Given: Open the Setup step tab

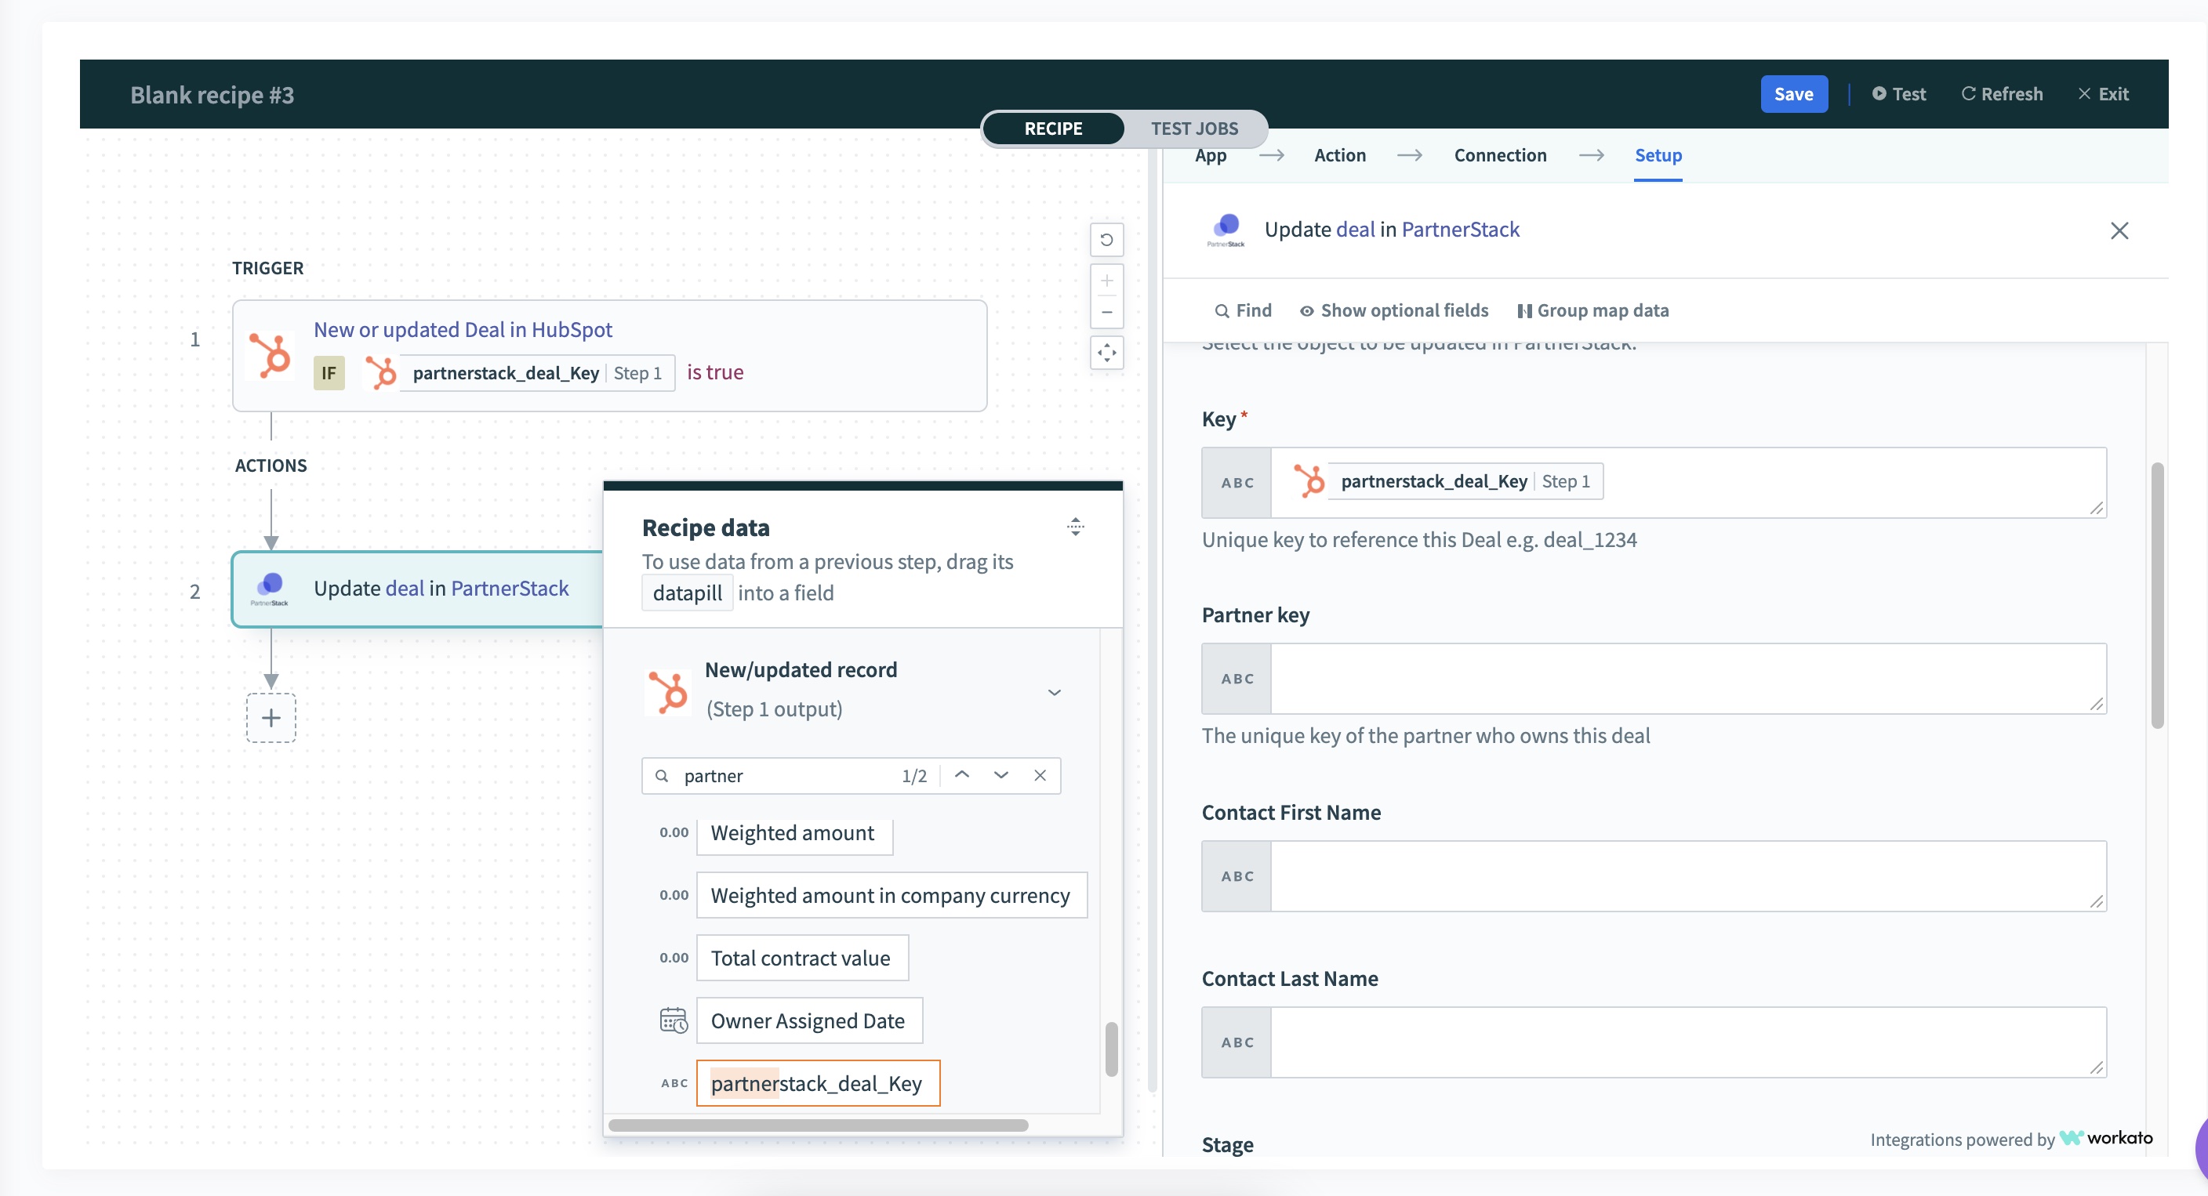Looking at the screenshot, I should pos(1658,155).
